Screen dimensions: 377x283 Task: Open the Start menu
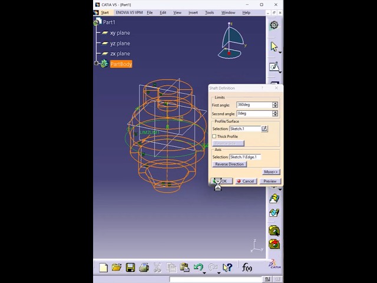coord(105,12)
